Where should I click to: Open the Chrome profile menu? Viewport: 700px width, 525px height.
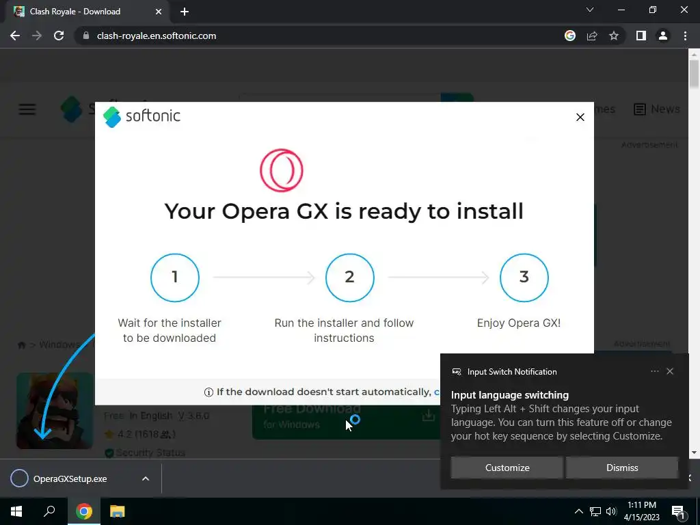[663, 36]
